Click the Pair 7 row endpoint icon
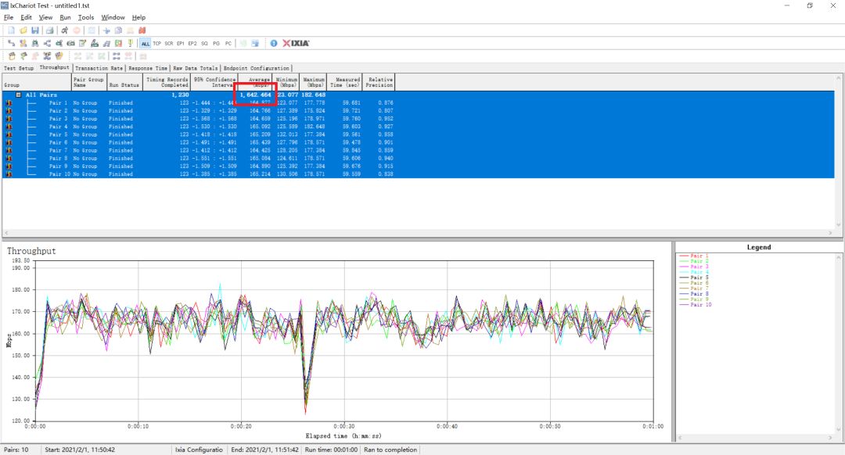The width and height of the screenshot is (845, 455). (x=9, y=150)
